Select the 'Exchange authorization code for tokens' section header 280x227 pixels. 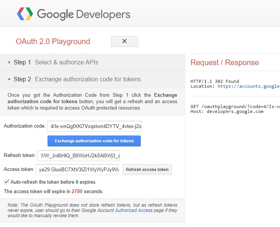(x=88, y=79)
